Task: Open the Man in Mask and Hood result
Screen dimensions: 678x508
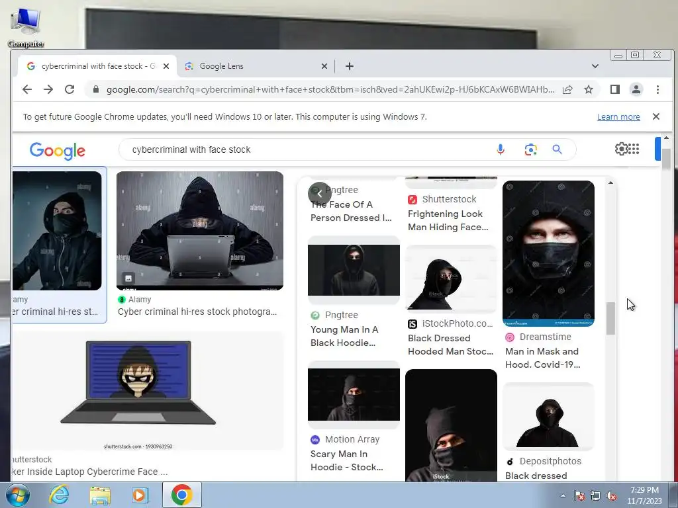Action: [x=543, y=358]
